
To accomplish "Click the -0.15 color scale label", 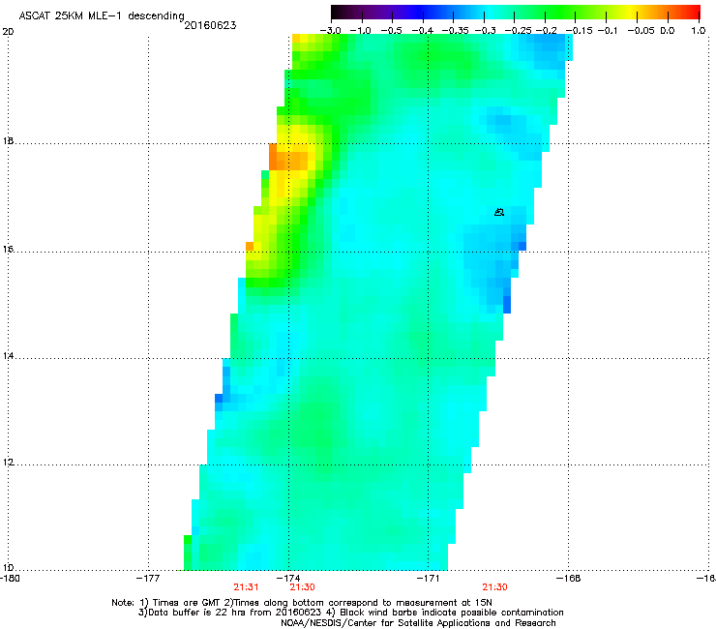I will [579, 31].
